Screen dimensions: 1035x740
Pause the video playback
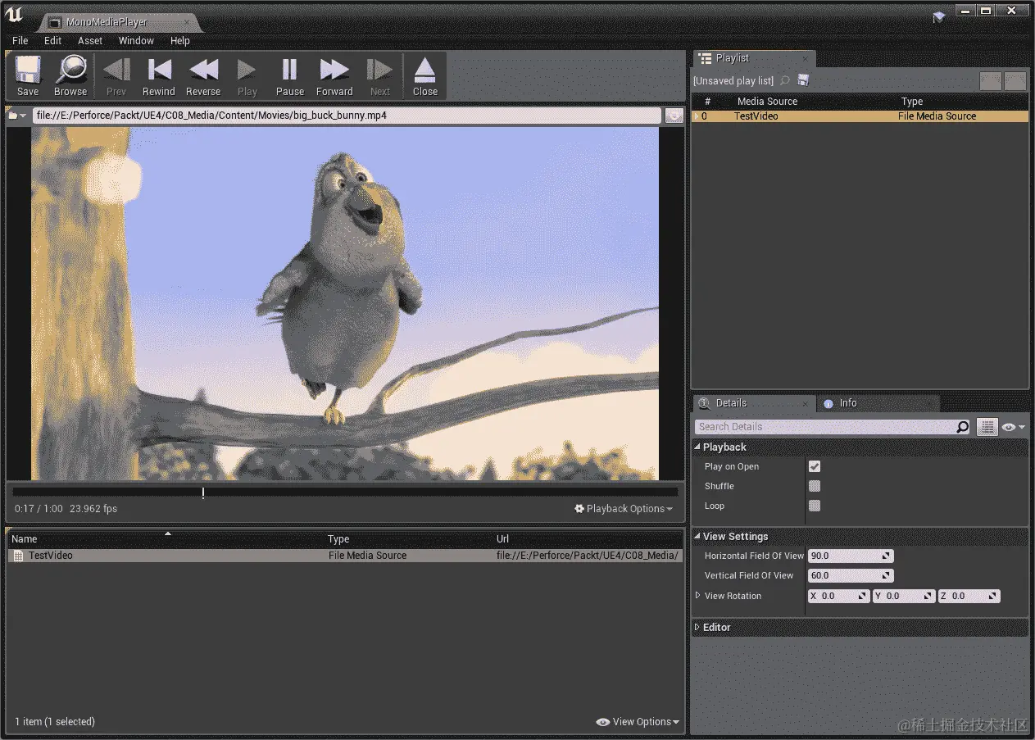(290, 76)
